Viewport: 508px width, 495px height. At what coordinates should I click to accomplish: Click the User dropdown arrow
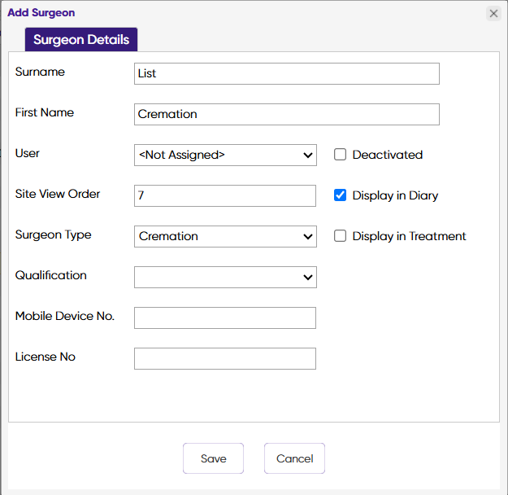click(308, 156)
